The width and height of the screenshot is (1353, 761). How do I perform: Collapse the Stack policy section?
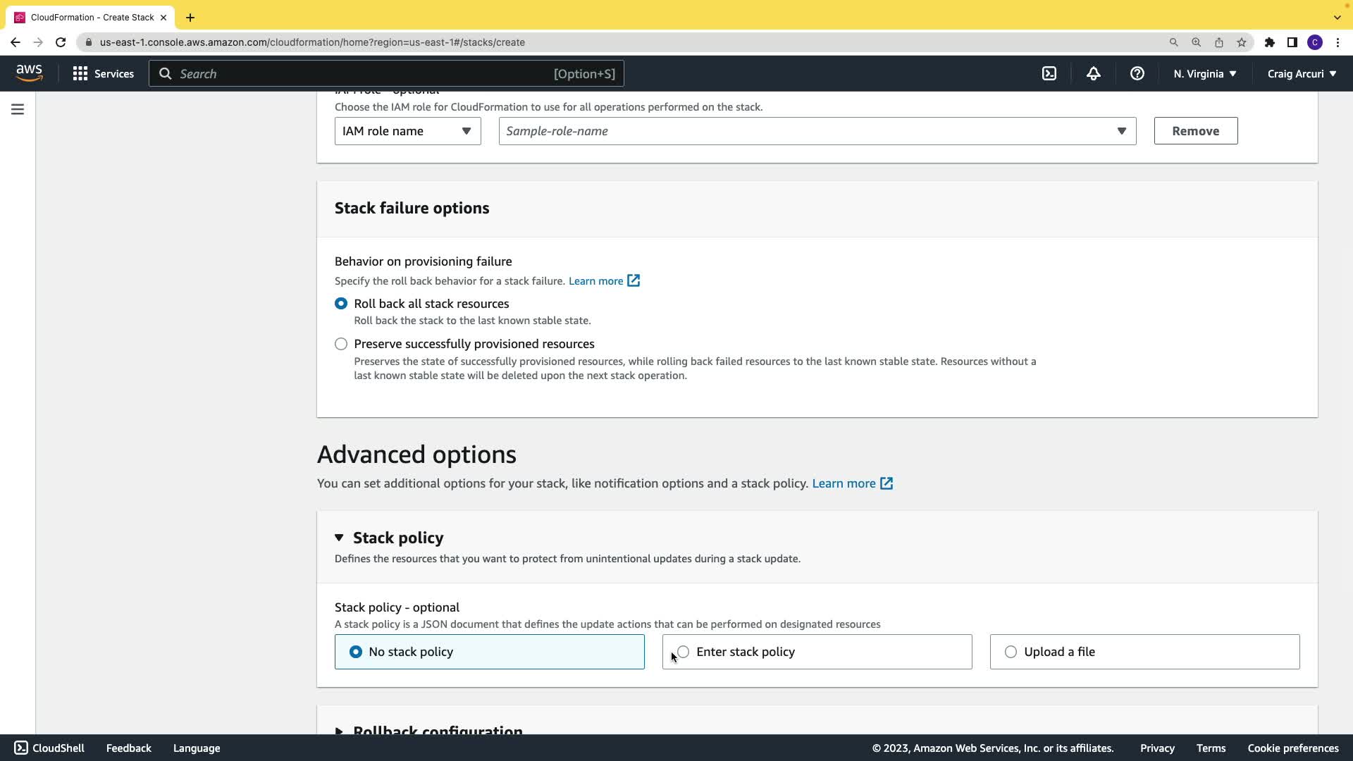pyautogui.click(x=339, y=538)
